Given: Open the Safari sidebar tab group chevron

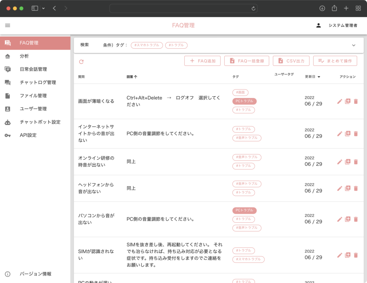Looking at the screenshot, I should click(x=44, y=8).
